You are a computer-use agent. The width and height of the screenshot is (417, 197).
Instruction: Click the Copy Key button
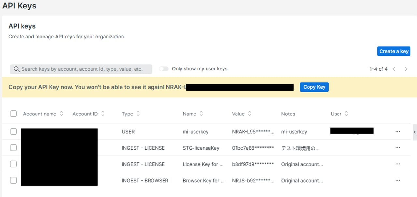coord(314,87)
